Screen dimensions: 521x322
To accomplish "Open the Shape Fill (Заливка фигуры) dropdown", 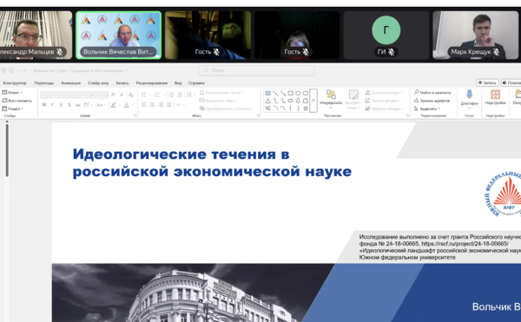I will (384, 93).
